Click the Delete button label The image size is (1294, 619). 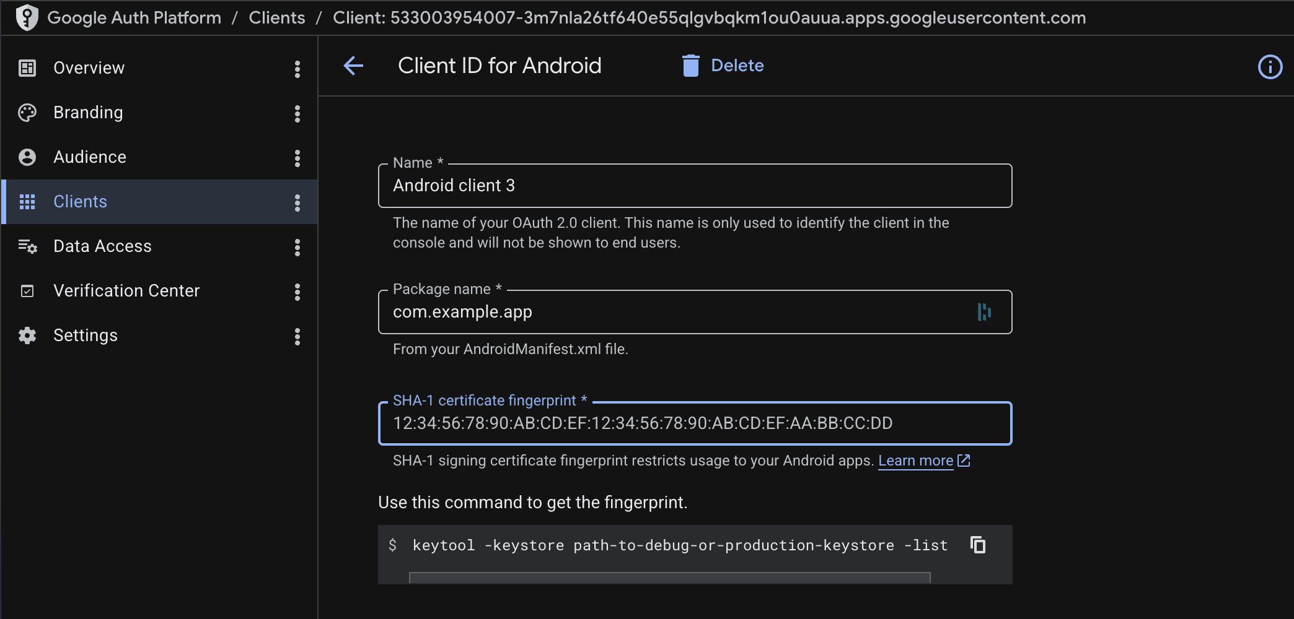(x=737, y=66)
